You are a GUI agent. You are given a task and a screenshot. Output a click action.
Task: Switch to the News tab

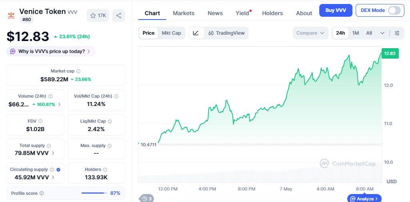(x=215, y=13)
